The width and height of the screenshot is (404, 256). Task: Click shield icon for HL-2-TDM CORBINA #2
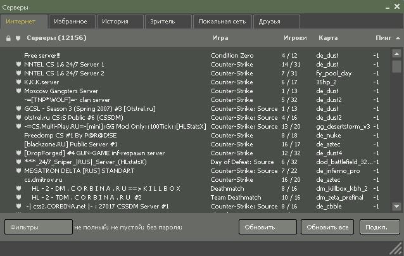[x=18, y=197]
